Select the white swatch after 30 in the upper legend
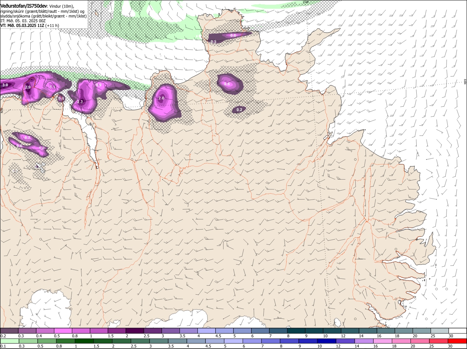 458,330
